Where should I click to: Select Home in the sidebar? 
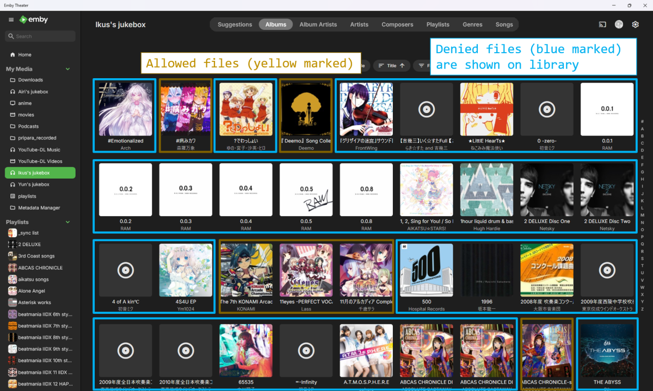click(x=23, y=54)
